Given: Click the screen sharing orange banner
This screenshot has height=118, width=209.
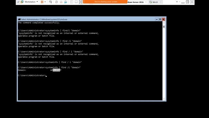Looking at the screenshot, I should [105, 2].
